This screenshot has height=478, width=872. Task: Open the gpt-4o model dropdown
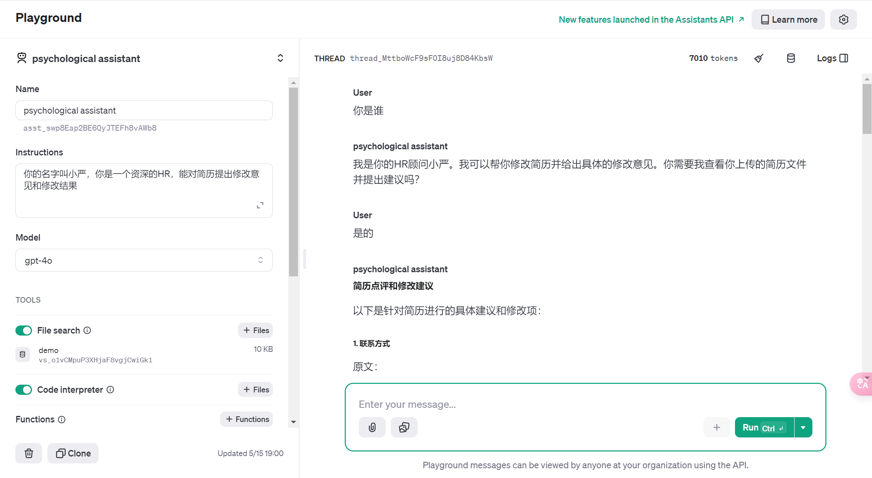[x=144, y=260]
